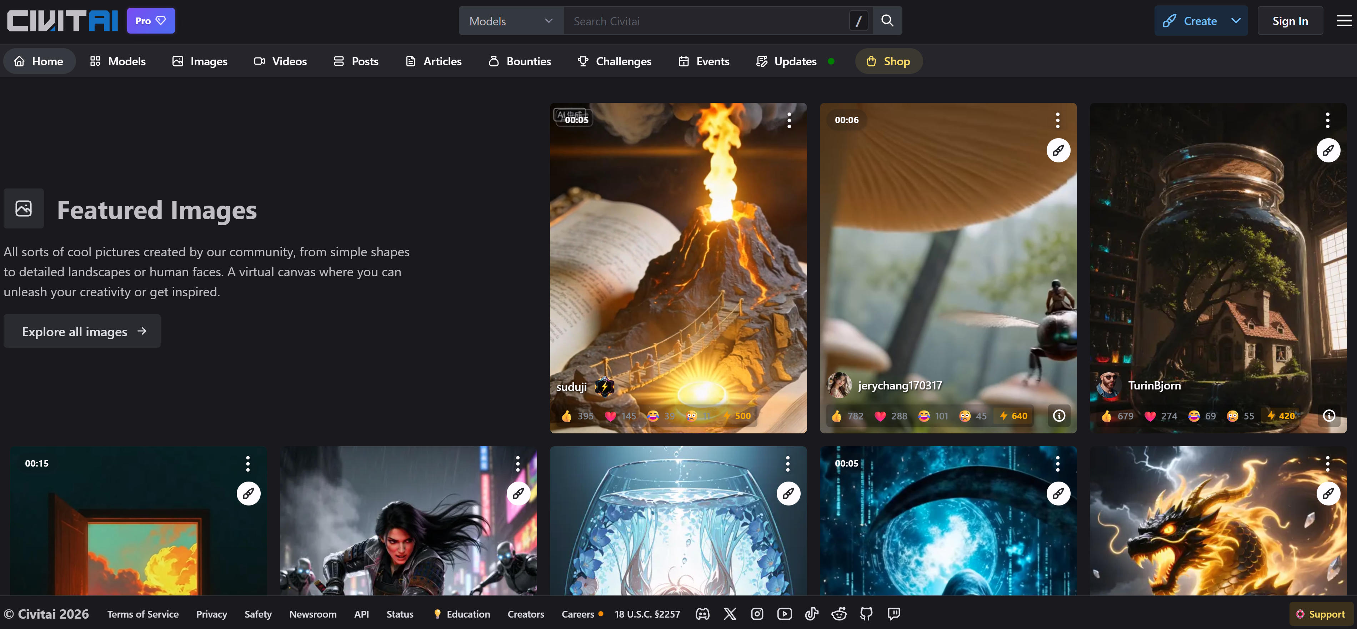Open three-dot menu on volcano video card
The width and height of the screenshot is (1357, 629).
click(788, 121)
